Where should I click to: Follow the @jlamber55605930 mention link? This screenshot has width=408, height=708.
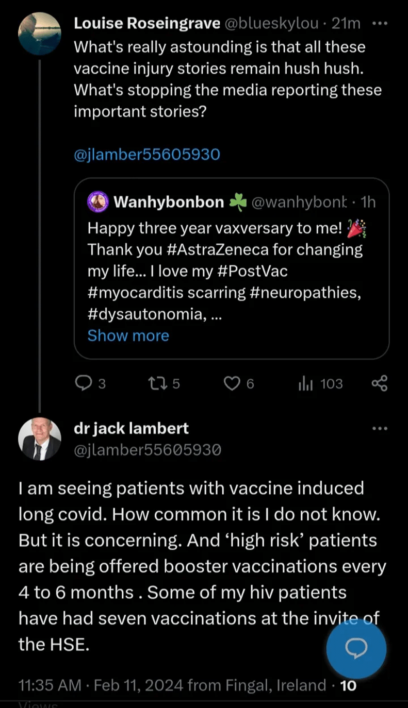[147, 154]
